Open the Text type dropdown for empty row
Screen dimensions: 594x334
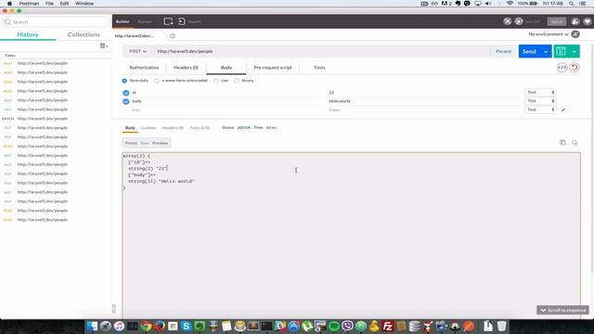pyautogui.click(x=540, y=109)
